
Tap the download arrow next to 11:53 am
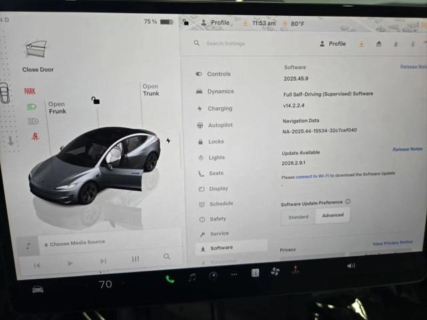(245, 24)
